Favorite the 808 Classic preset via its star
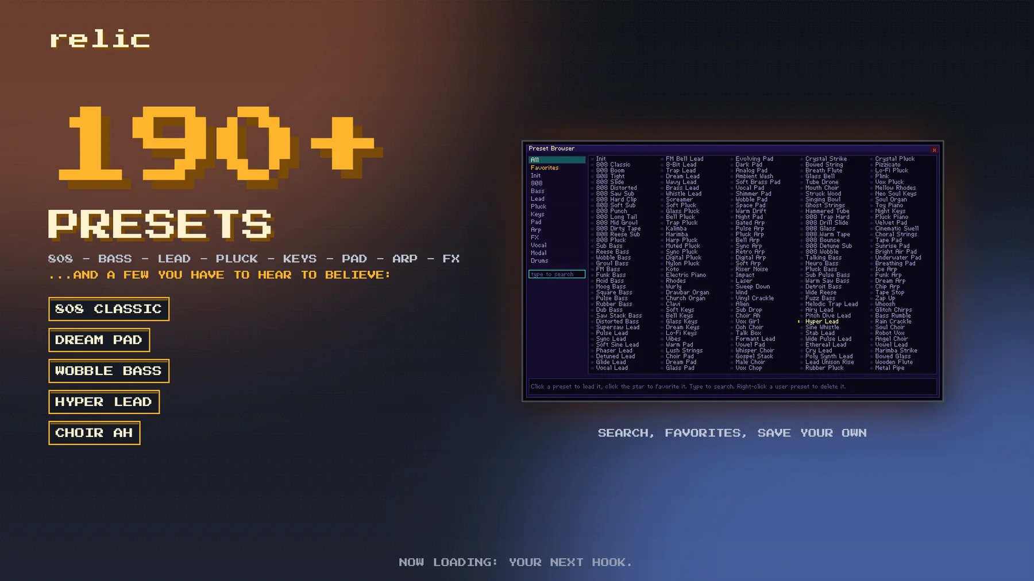Screen dimensions: 1034x581 pos(592,165)
